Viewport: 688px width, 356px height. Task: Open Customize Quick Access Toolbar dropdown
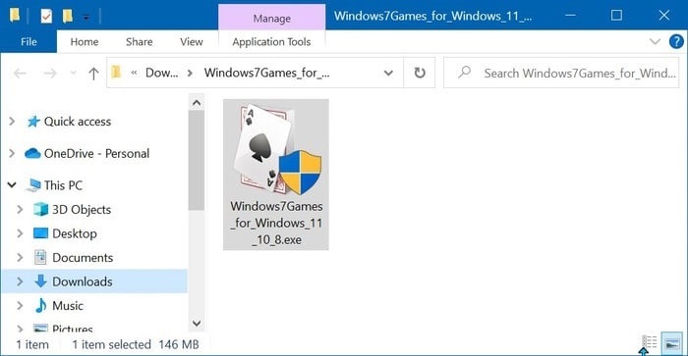(86, 17)
